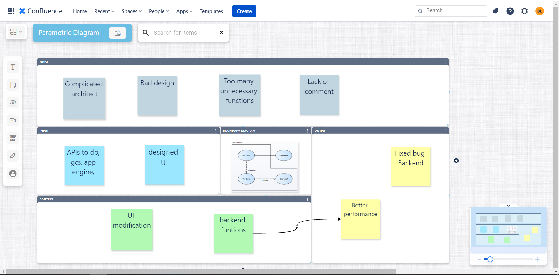Click in the Confluence Search field

451,11
